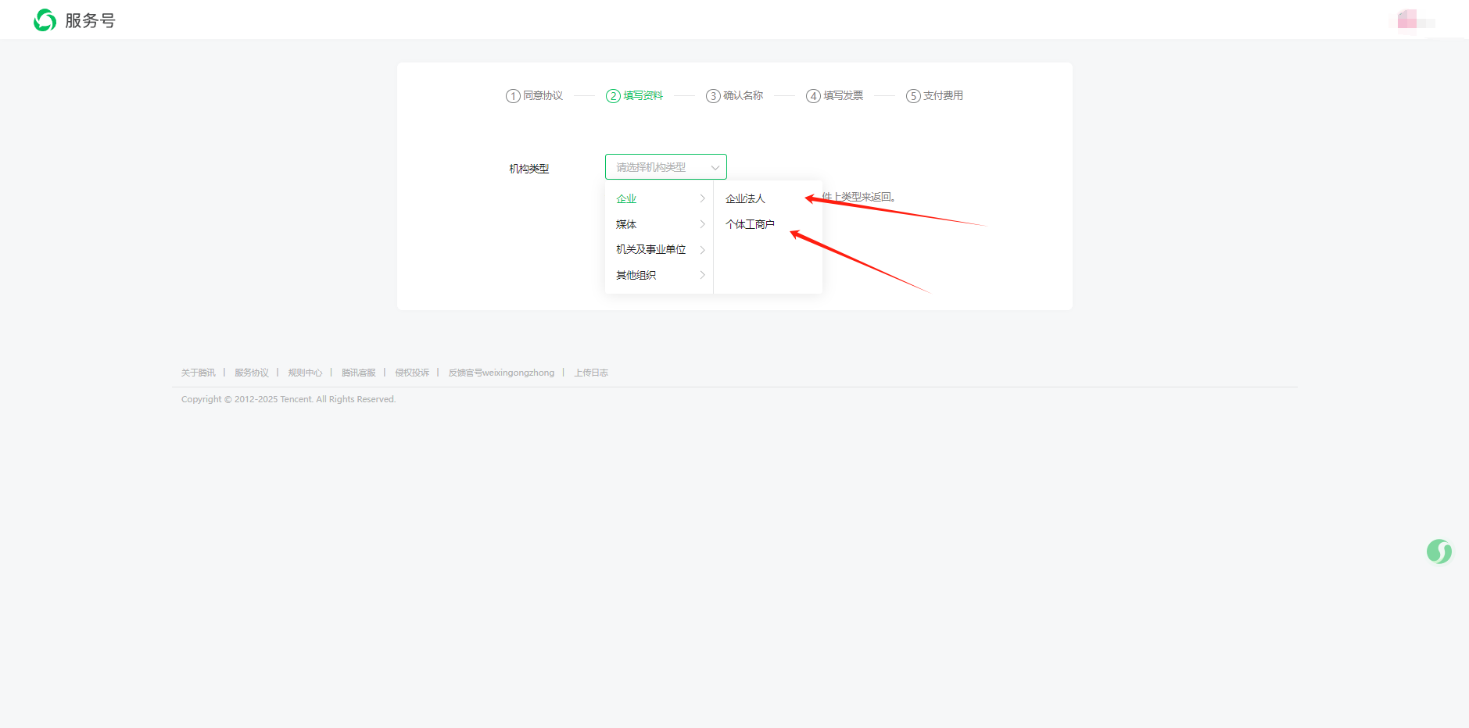Click step 5 支付费用 in progress bar
This screenshot has height=728, width=1469.
(x=935, y=95)
